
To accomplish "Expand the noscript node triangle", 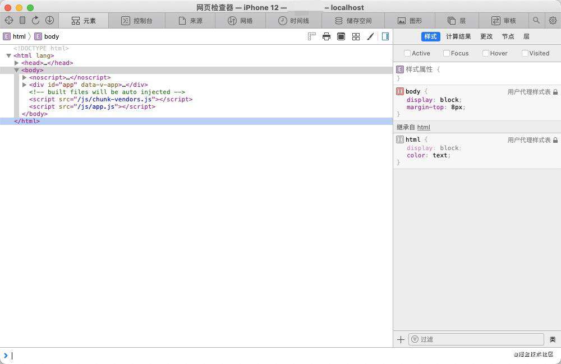I will [x=24, y=77].
